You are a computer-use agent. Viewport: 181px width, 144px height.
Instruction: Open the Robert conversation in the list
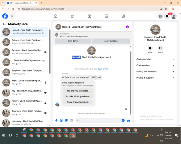point(25,103)
